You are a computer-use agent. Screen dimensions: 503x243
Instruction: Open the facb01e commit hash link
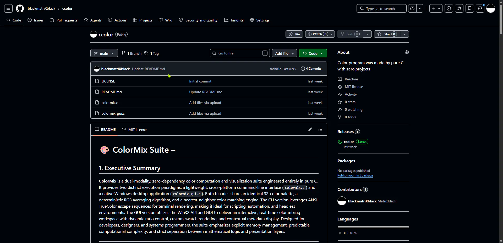tap(276, 69)
